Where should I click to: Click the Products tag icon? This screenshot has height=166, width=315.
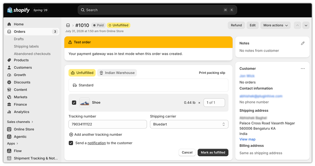pos(9,60)
